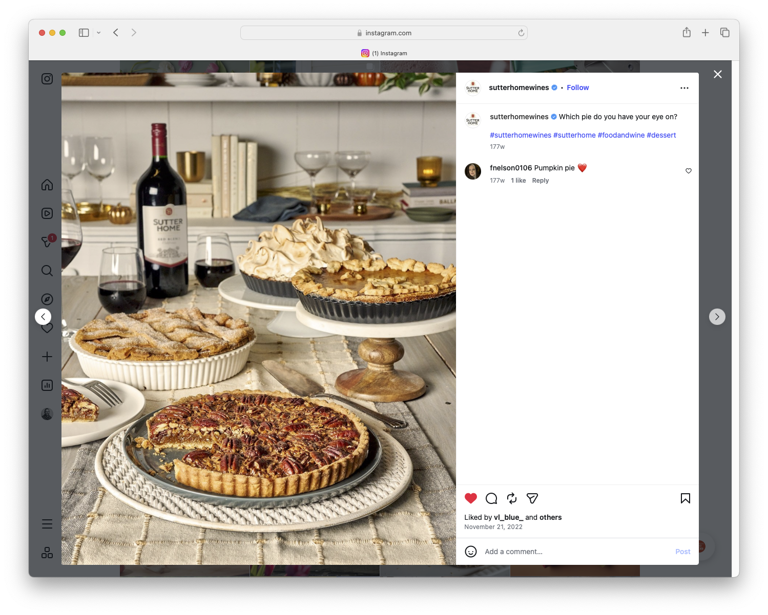Like fnelson0106's comment
Screen dimensions: 768x615
pyautogui.click(x=688, y=171)
